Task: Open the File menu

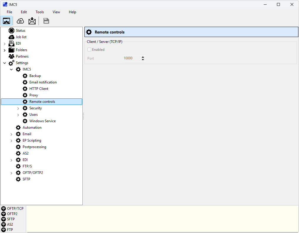Action: 9,12
